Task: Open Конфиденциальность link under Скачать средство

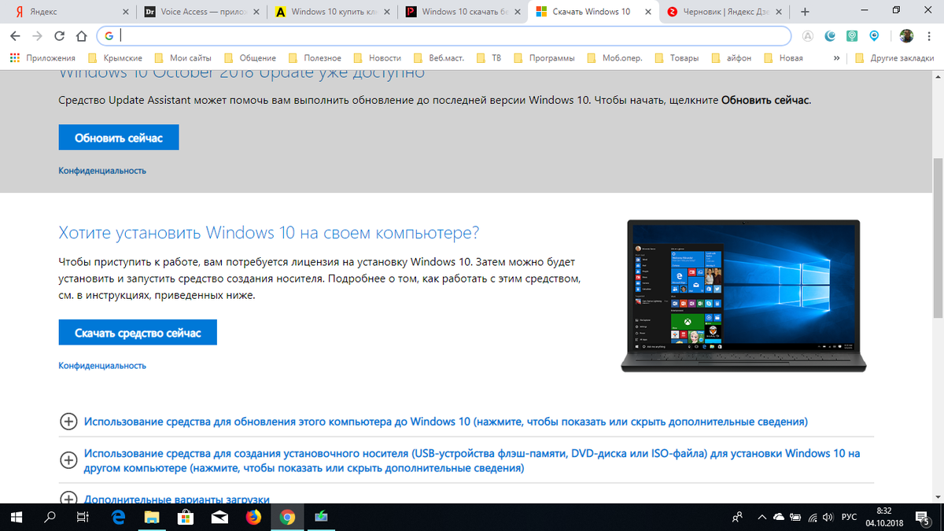Action: click(102, 366)
